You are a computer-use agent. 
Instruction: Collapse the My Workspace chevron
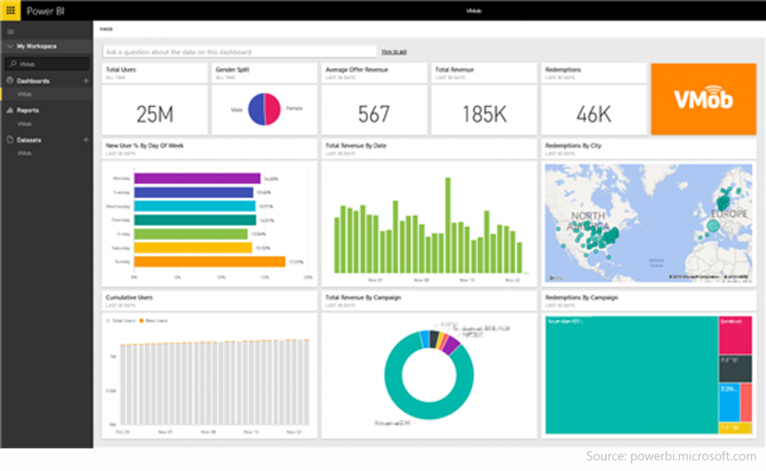10,46
